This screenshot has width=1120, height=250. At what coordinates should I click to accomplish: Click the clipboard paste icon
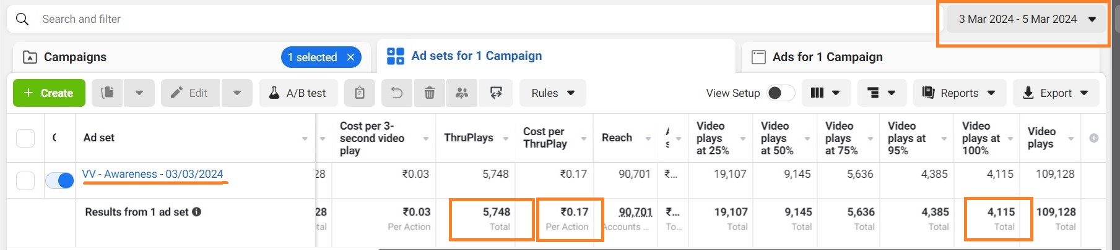pos(360,93)
